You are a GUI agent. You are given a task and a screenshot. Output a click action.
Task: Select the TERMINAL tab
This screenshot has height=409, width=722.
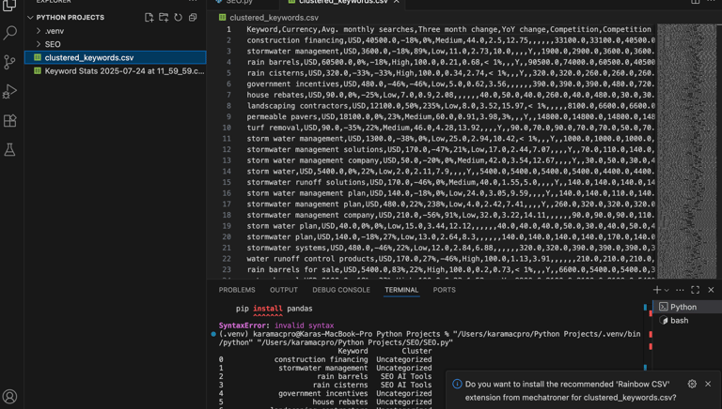[x=401, y=290]
